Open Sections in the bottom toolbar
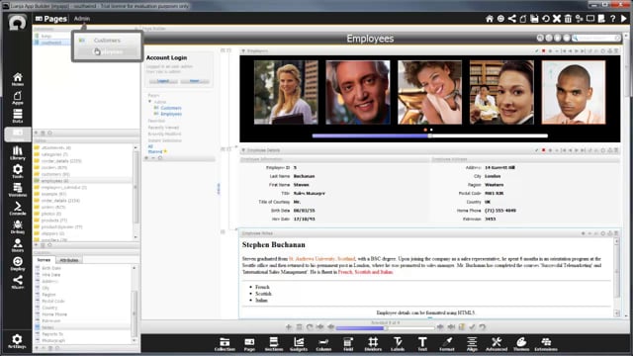Screen dimensions: 633x356 274,344
